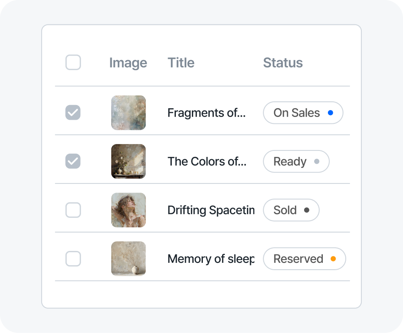Check the Drifting Spacetime row checkbox

click(73, 210)
